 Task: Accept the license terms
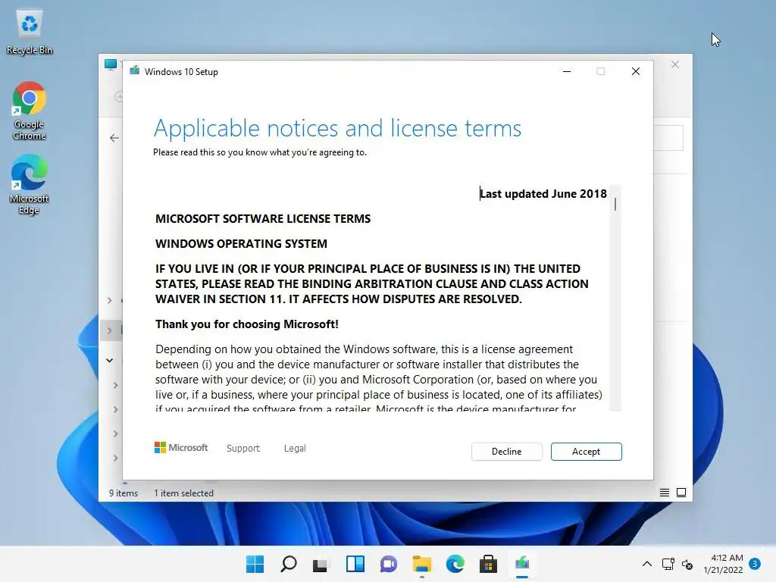(x=586, y=452)
